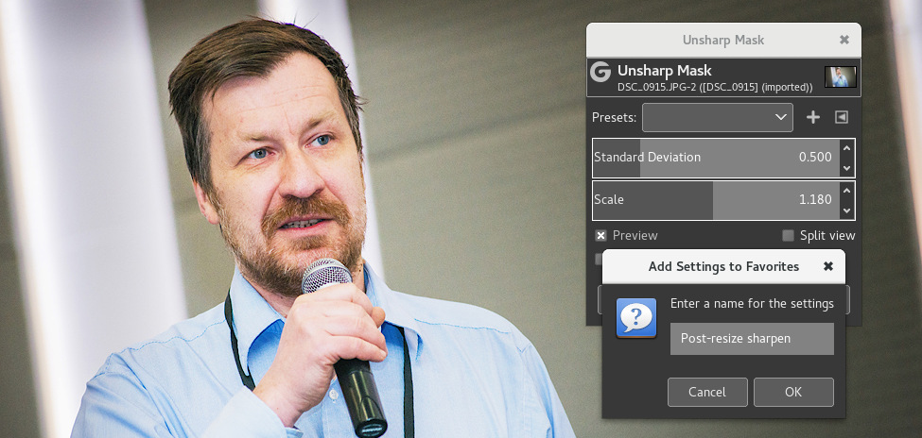Click the Scale slider

coord(716,199)
